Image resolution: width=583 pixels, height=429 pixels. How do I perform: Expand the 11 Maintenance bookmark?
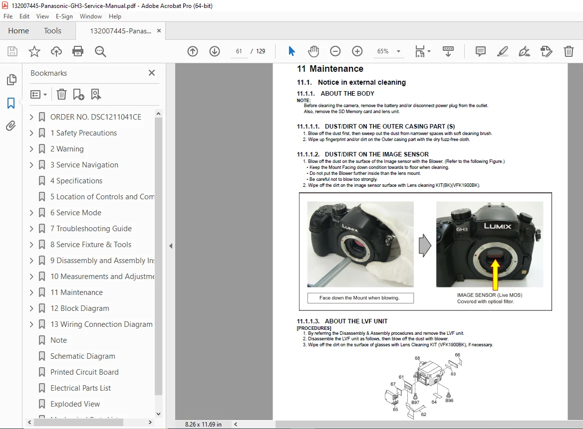click(x=31, y=292)
